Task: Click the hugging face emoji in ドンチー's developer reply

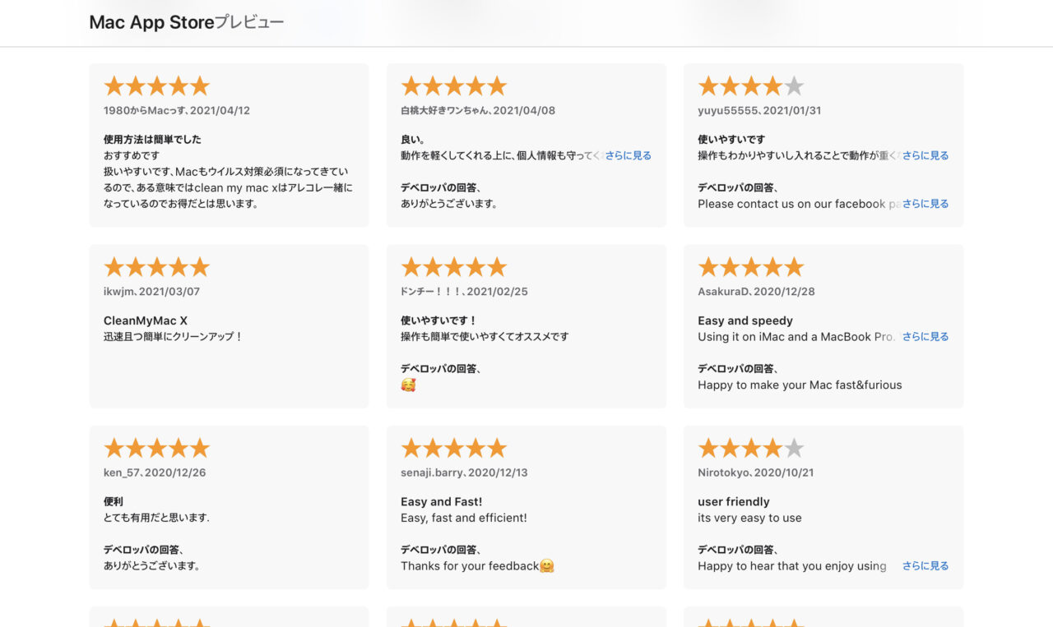Action: pos(410,385)
